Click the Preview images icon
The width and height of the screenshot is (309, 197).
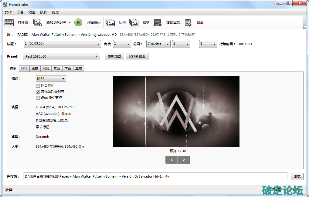coord(134,22)
